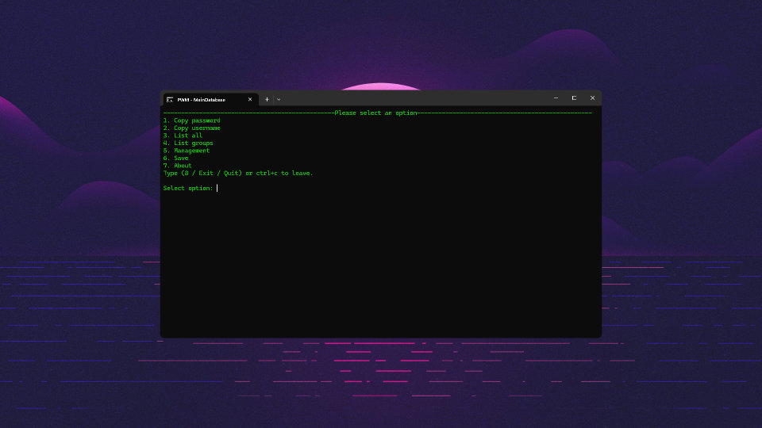Click empty title bar area of terminal

pyautogui.click(x=413, y=98)
